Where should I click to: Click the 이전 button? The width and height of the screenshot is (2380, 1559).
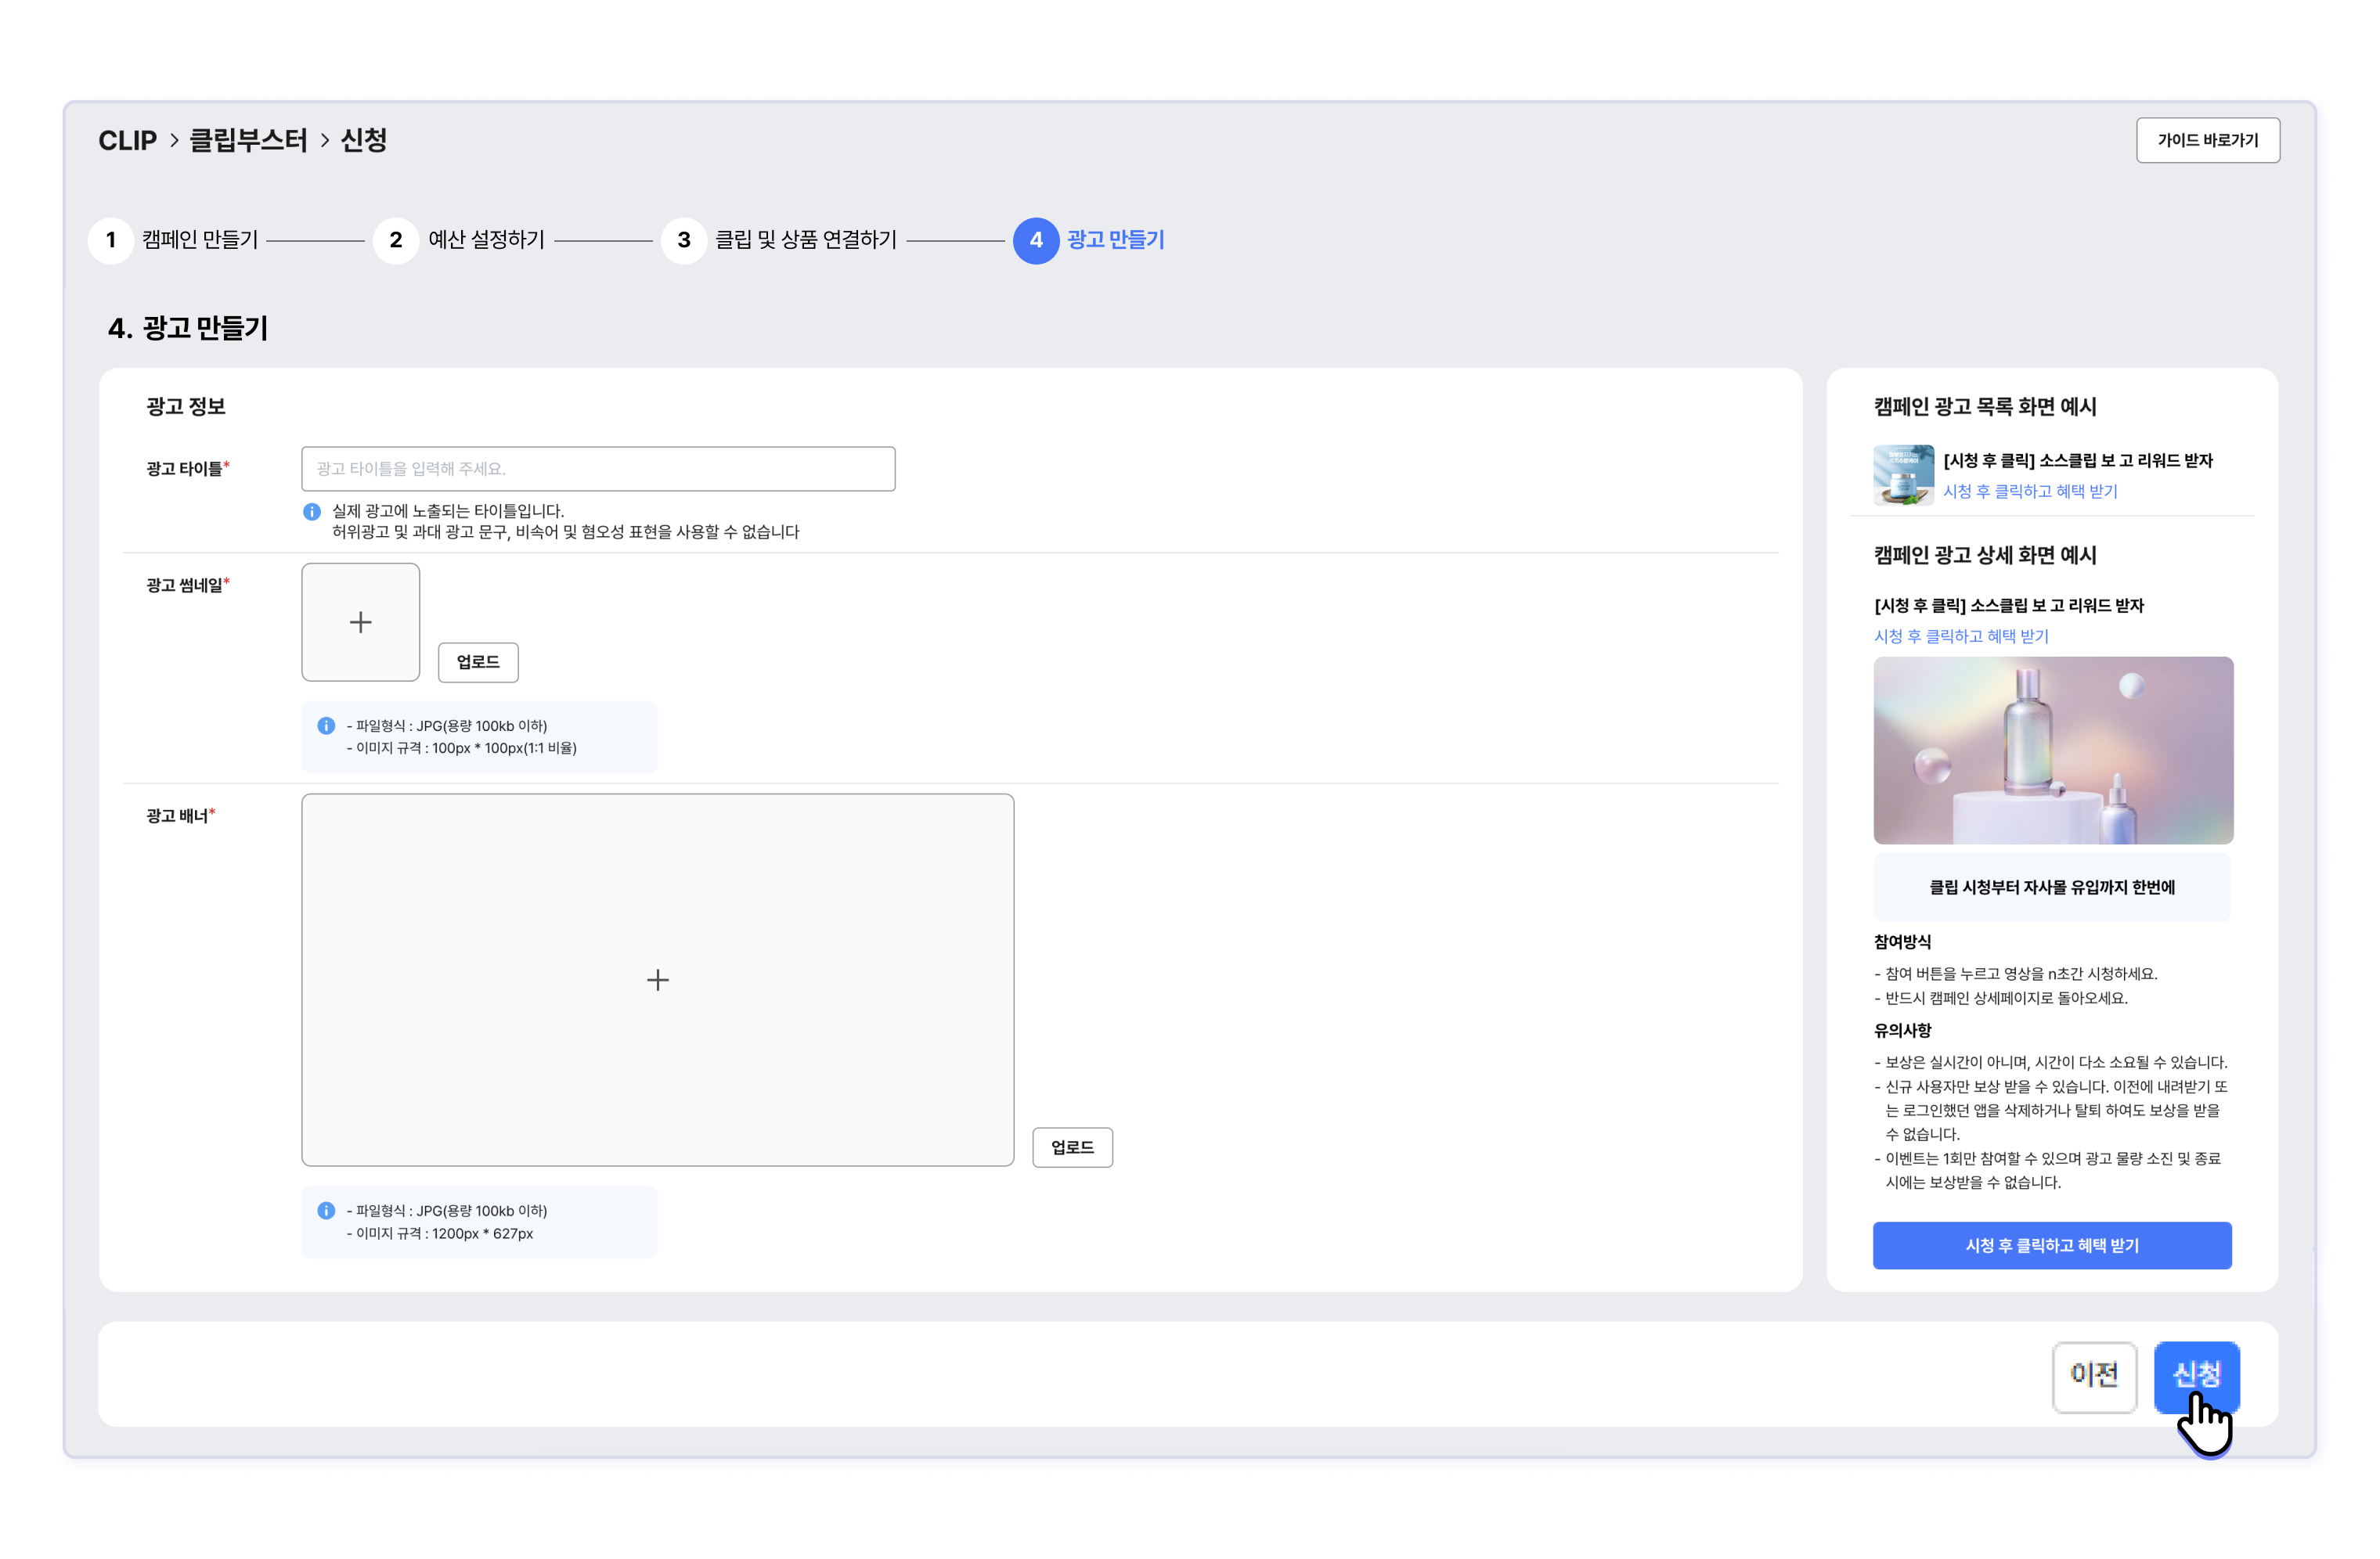[2094, 1376]
